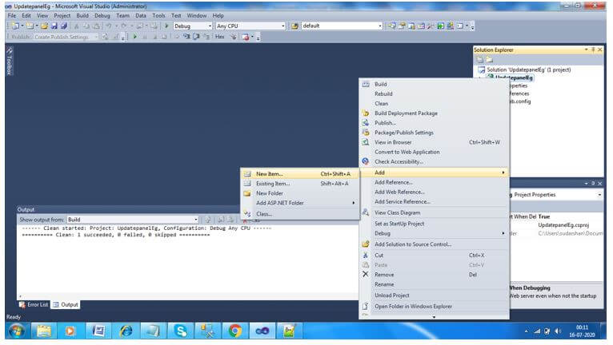Click the Internet Explorer taskbar icon

[126, 331]
